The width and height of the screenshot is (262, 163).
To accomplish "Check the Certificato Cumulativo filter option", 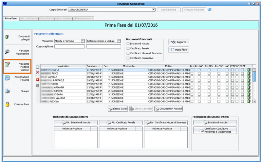I will pyautogui.click(x=128, y=58).
